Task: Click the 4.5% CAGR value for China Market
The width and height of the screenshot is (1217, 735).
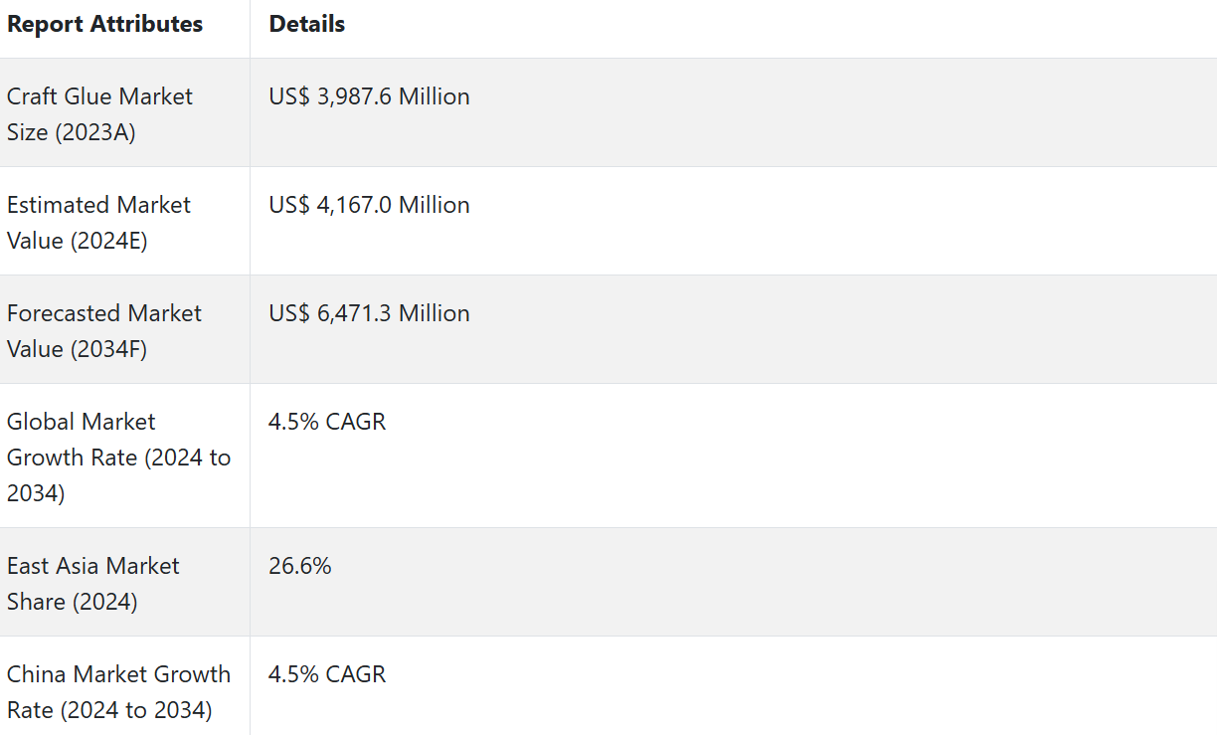Action: 327,674
